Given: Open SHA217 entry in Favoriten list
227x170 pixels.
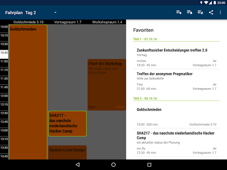Looking at the screenshot, I should [x=176, y=143].
